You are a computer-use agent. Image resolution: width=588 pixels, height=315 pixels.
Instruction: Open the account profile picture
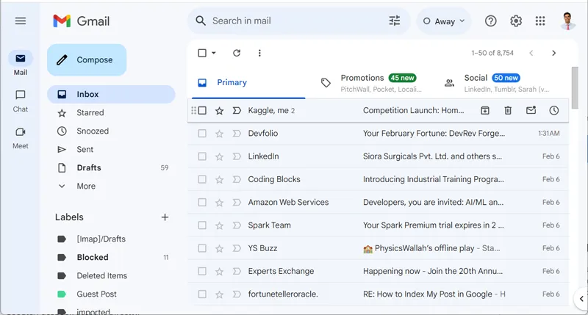[567, 21]
